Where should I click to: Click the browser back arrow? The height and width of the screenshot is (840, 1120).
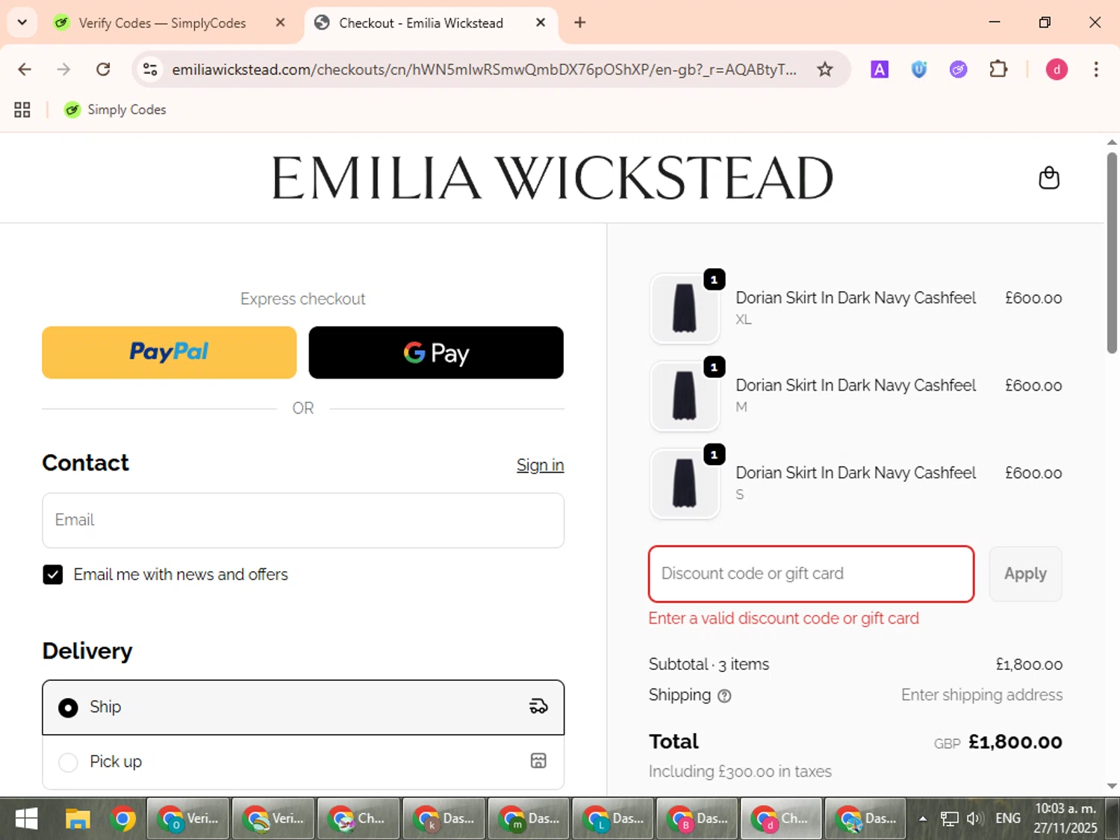tap(25, 69)
